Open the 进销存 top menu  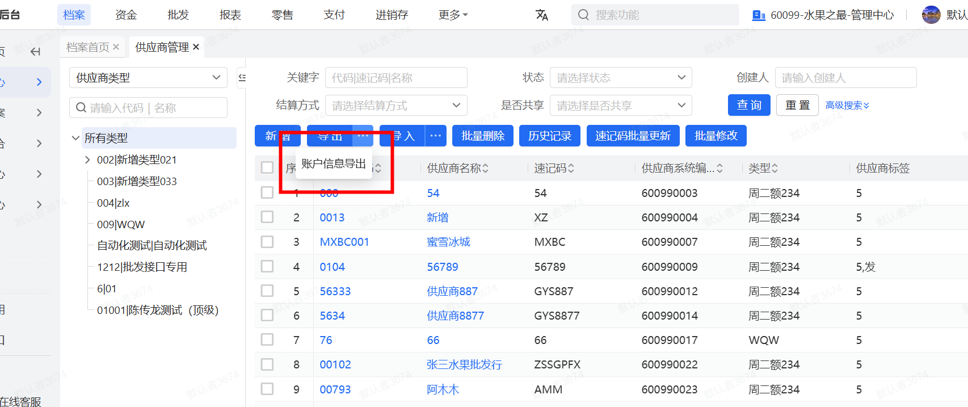point(392,15)
